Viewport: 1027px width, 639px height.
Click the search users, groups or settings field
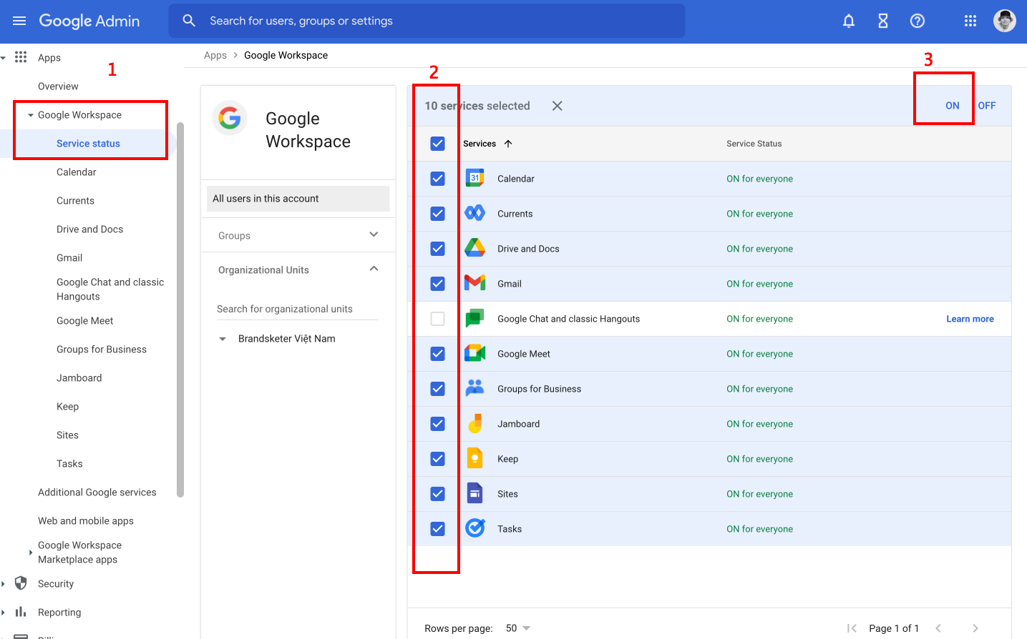pos(427,21)
